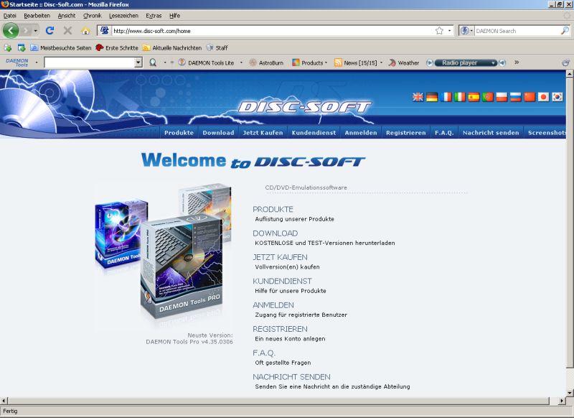The image size is (574, 418).
Task: Open the Ansicht menu
Action: coord(67,16)
